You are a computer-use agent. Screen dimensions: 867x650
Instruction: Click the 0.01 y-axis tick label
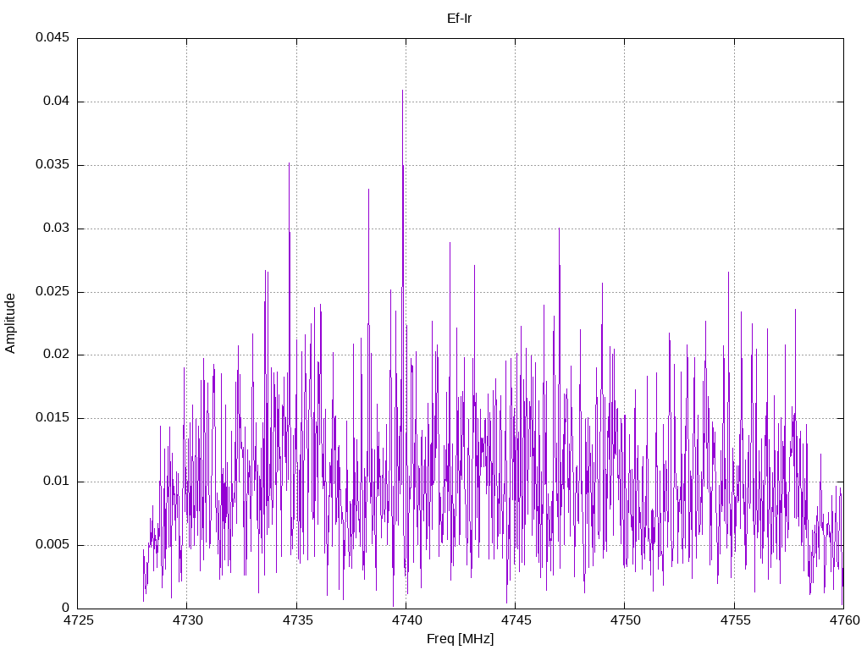[57, 482]
